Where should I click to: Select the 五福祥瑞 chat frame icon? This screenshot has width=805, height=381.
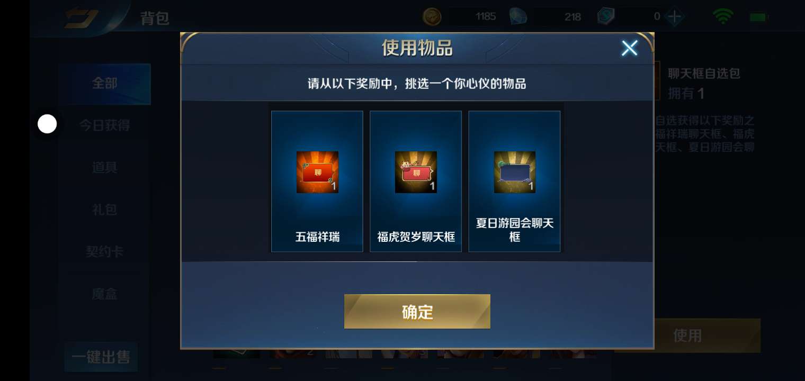coord(317,172)
